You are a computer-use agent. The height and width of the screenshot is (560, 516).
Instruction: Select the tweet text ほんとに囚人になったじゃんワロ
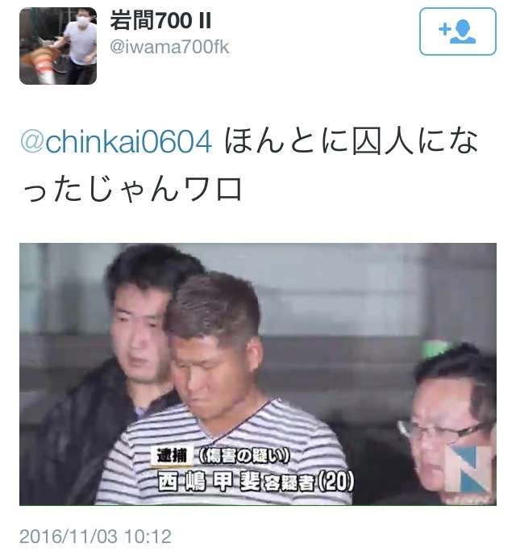click(250, 165)
